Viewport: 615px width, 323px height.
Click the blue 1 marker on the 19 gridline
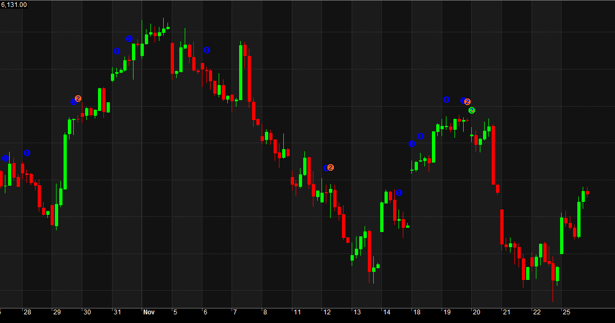click(446, 100)
